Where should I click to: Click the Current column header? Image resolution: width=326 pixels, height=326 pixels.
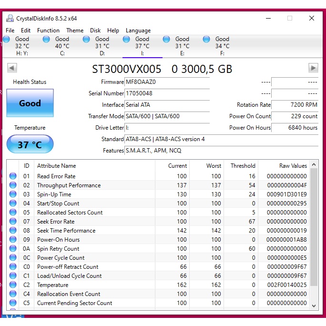[172, 166]
